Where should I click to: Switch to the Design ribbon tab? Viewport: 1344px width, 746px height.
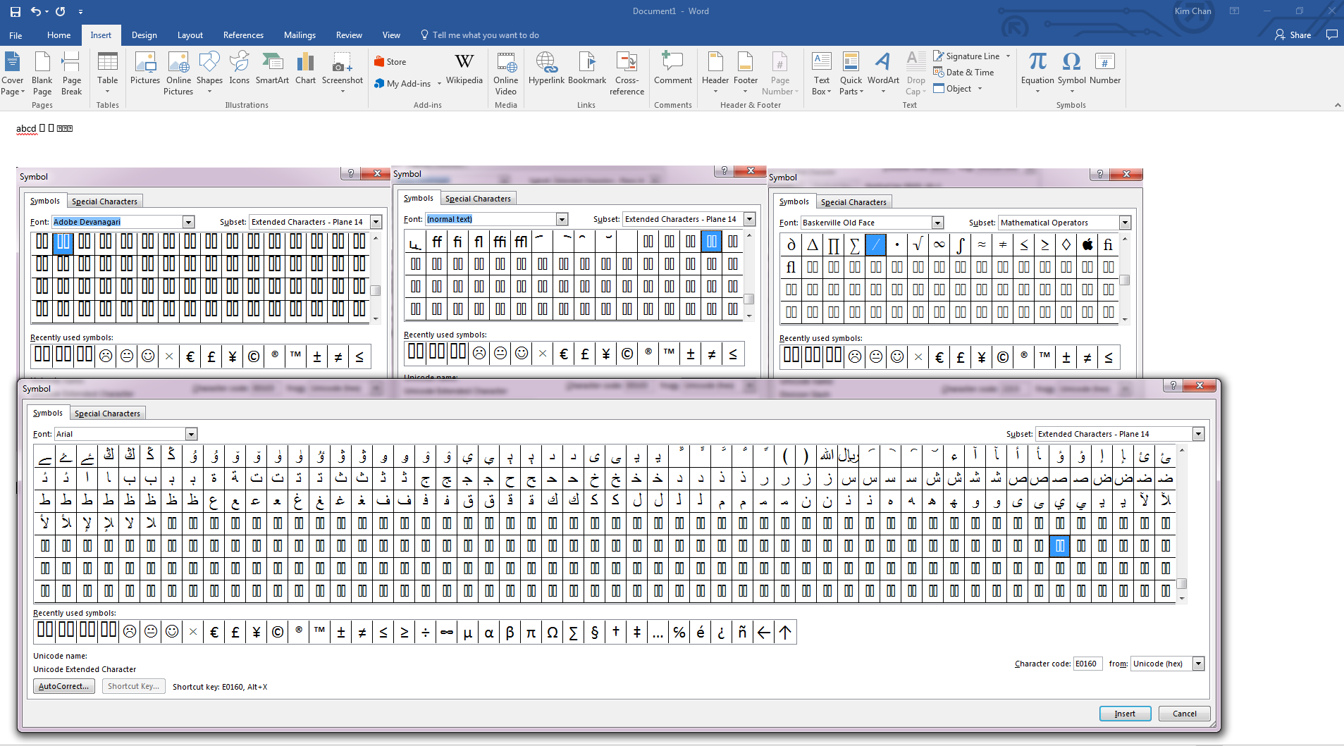[144, 35]
